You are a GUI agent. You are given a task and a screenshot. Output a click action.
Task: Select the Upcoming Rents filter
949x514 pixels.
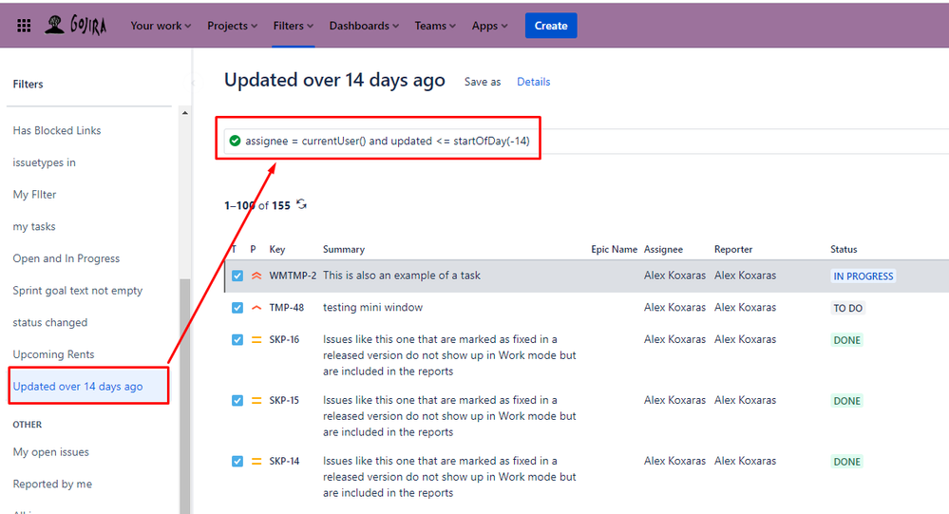53,354
